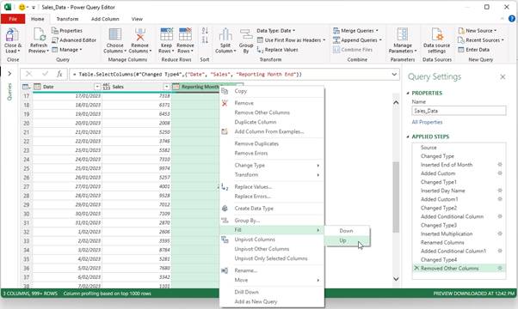The height and width of the screenshot is (309, 518).
Task: Close the Query Settings pane
Action: (503, 76)
